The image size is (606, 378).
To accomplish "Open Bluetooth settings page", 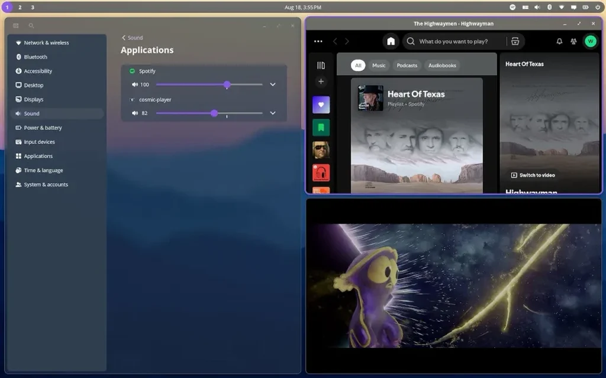I will pyautogui.click(x=57, y=57).
